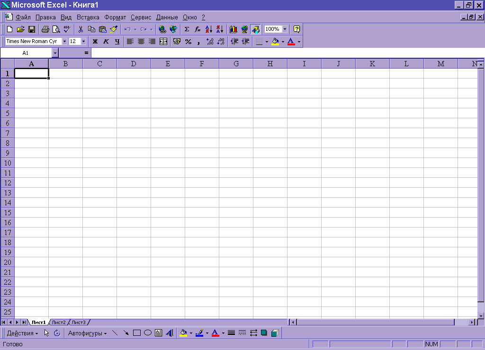Open Print Preview icon
This screenshot has height=350, width=485.
(56, 29)
